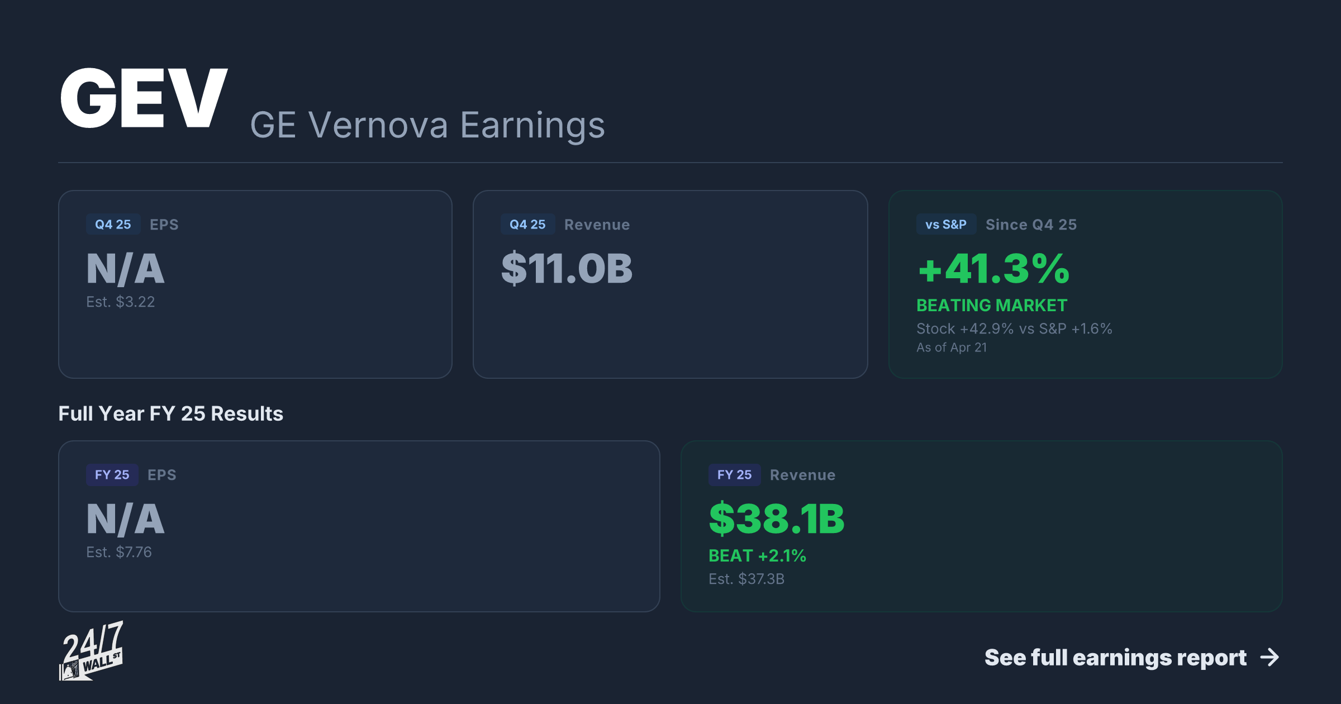Click the +41.3% performance figure
This screenshot has width=1341, height=704.
pos(993,268)
